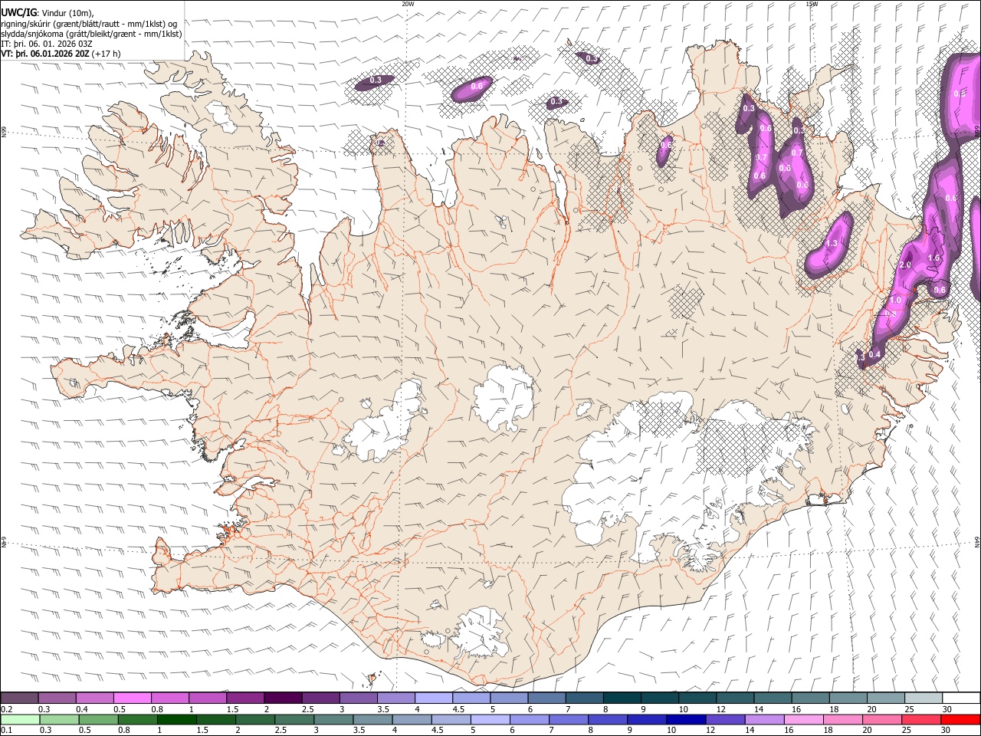Select darkest purple upper swatch starting at 2
Screen dimensions: 981x736
tap(282, 698)
